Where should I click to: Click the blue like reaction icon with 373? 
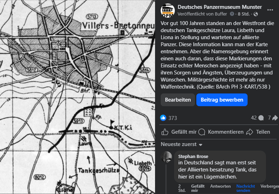[164, 118]
